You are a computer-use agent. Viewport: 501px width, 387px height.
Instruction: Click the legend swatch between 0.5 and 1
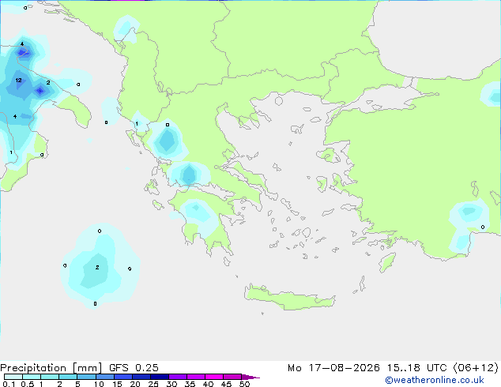tap(32, 377)
